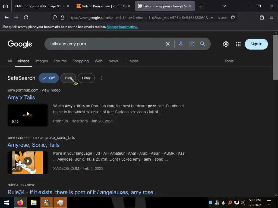The width and height of the screenshot is (278, 208).
Task: Focus the Firefox address bar URL
Action: pyautogui.click(x=147, y=18)
